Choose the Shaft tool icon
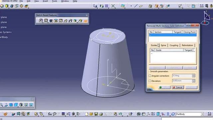213x120 pixels. coord(51,21)
